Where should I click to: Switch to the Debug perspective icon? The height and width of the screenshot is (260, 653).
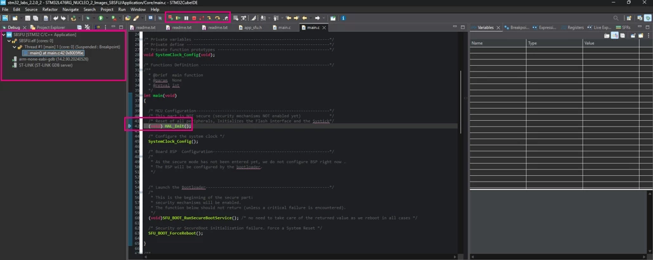click(647, 18)
